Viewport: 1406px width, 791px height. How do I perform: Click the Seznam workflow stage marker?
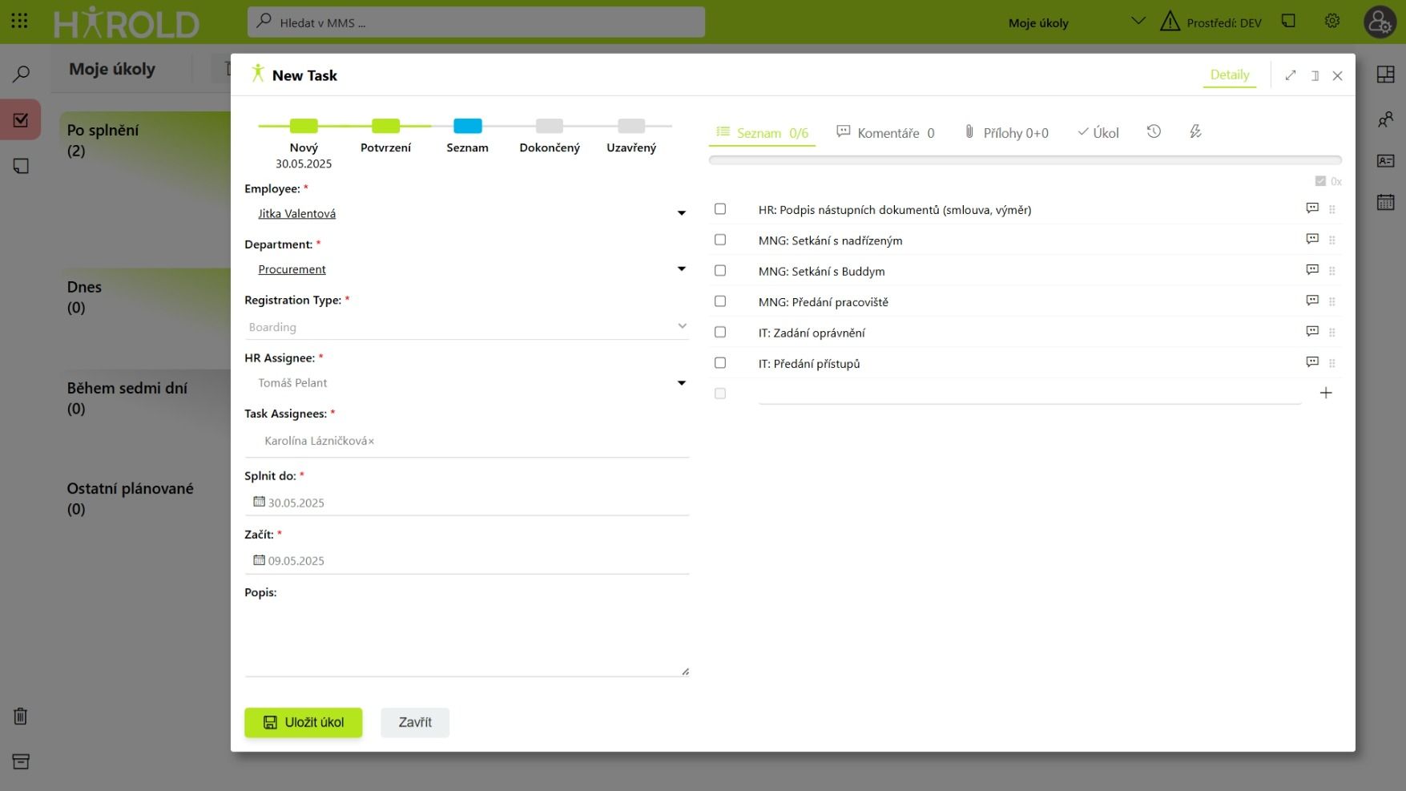[x=467, y=126]
